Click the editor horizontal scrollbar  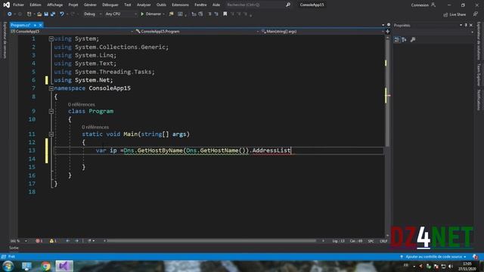click(212, 241)
